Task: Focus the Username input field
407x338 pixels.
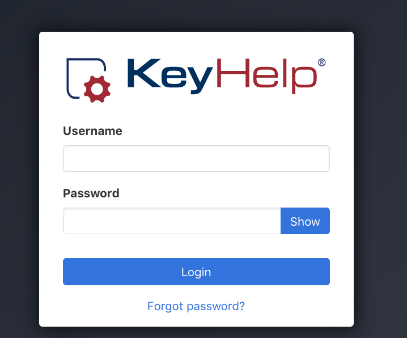Action: click(x=196, y=158)
